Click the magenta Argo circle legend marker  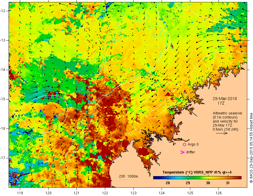pyautogui.click(x=184, y=145)
